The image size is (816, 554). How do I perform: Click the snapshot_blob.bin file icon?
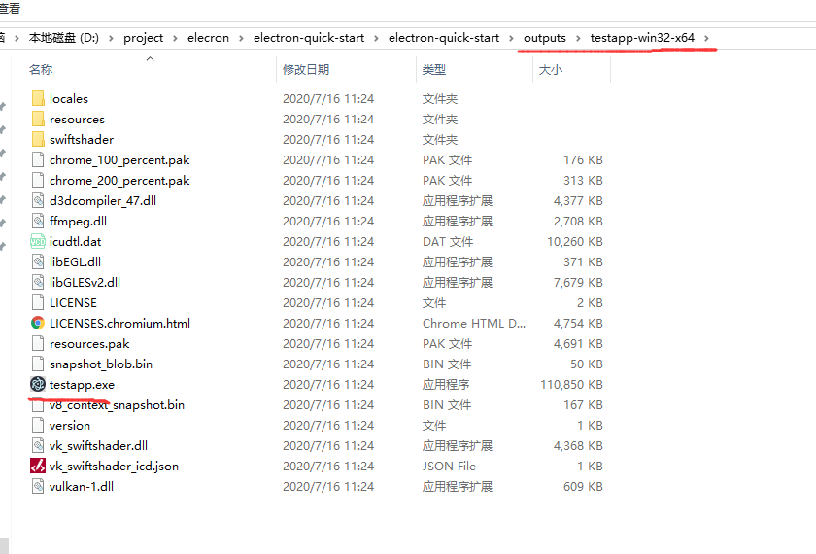[38, 364]
